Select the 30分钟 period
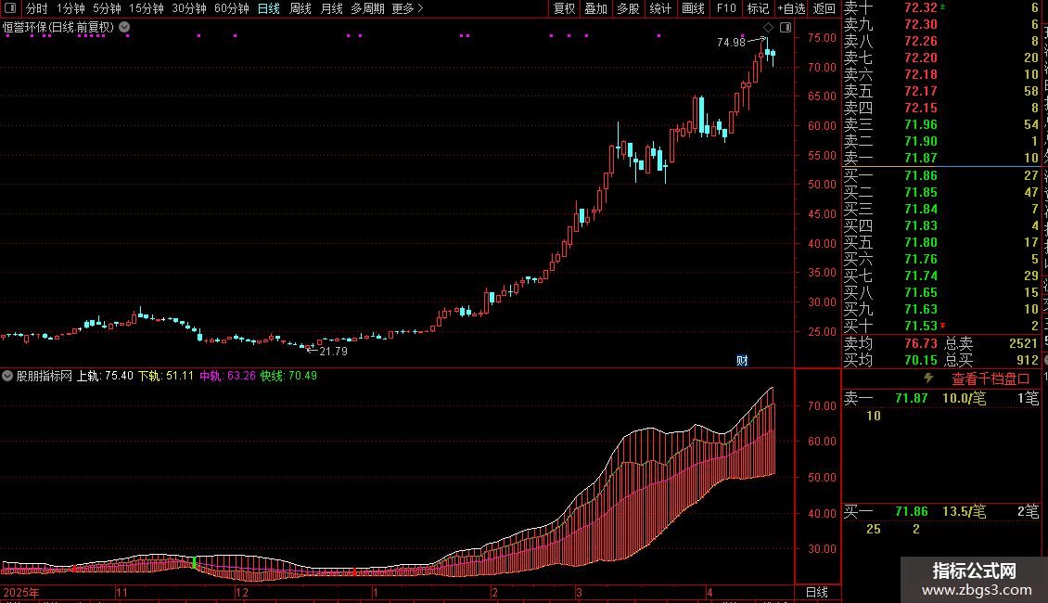 [189, 8]
